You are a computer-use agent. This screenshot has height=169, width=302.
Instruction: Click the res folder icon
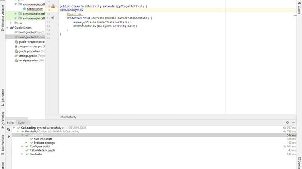[16, 23]
